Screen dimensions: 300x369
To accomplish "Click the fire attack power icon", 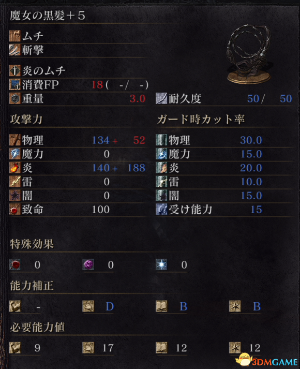I will [14, 168].
